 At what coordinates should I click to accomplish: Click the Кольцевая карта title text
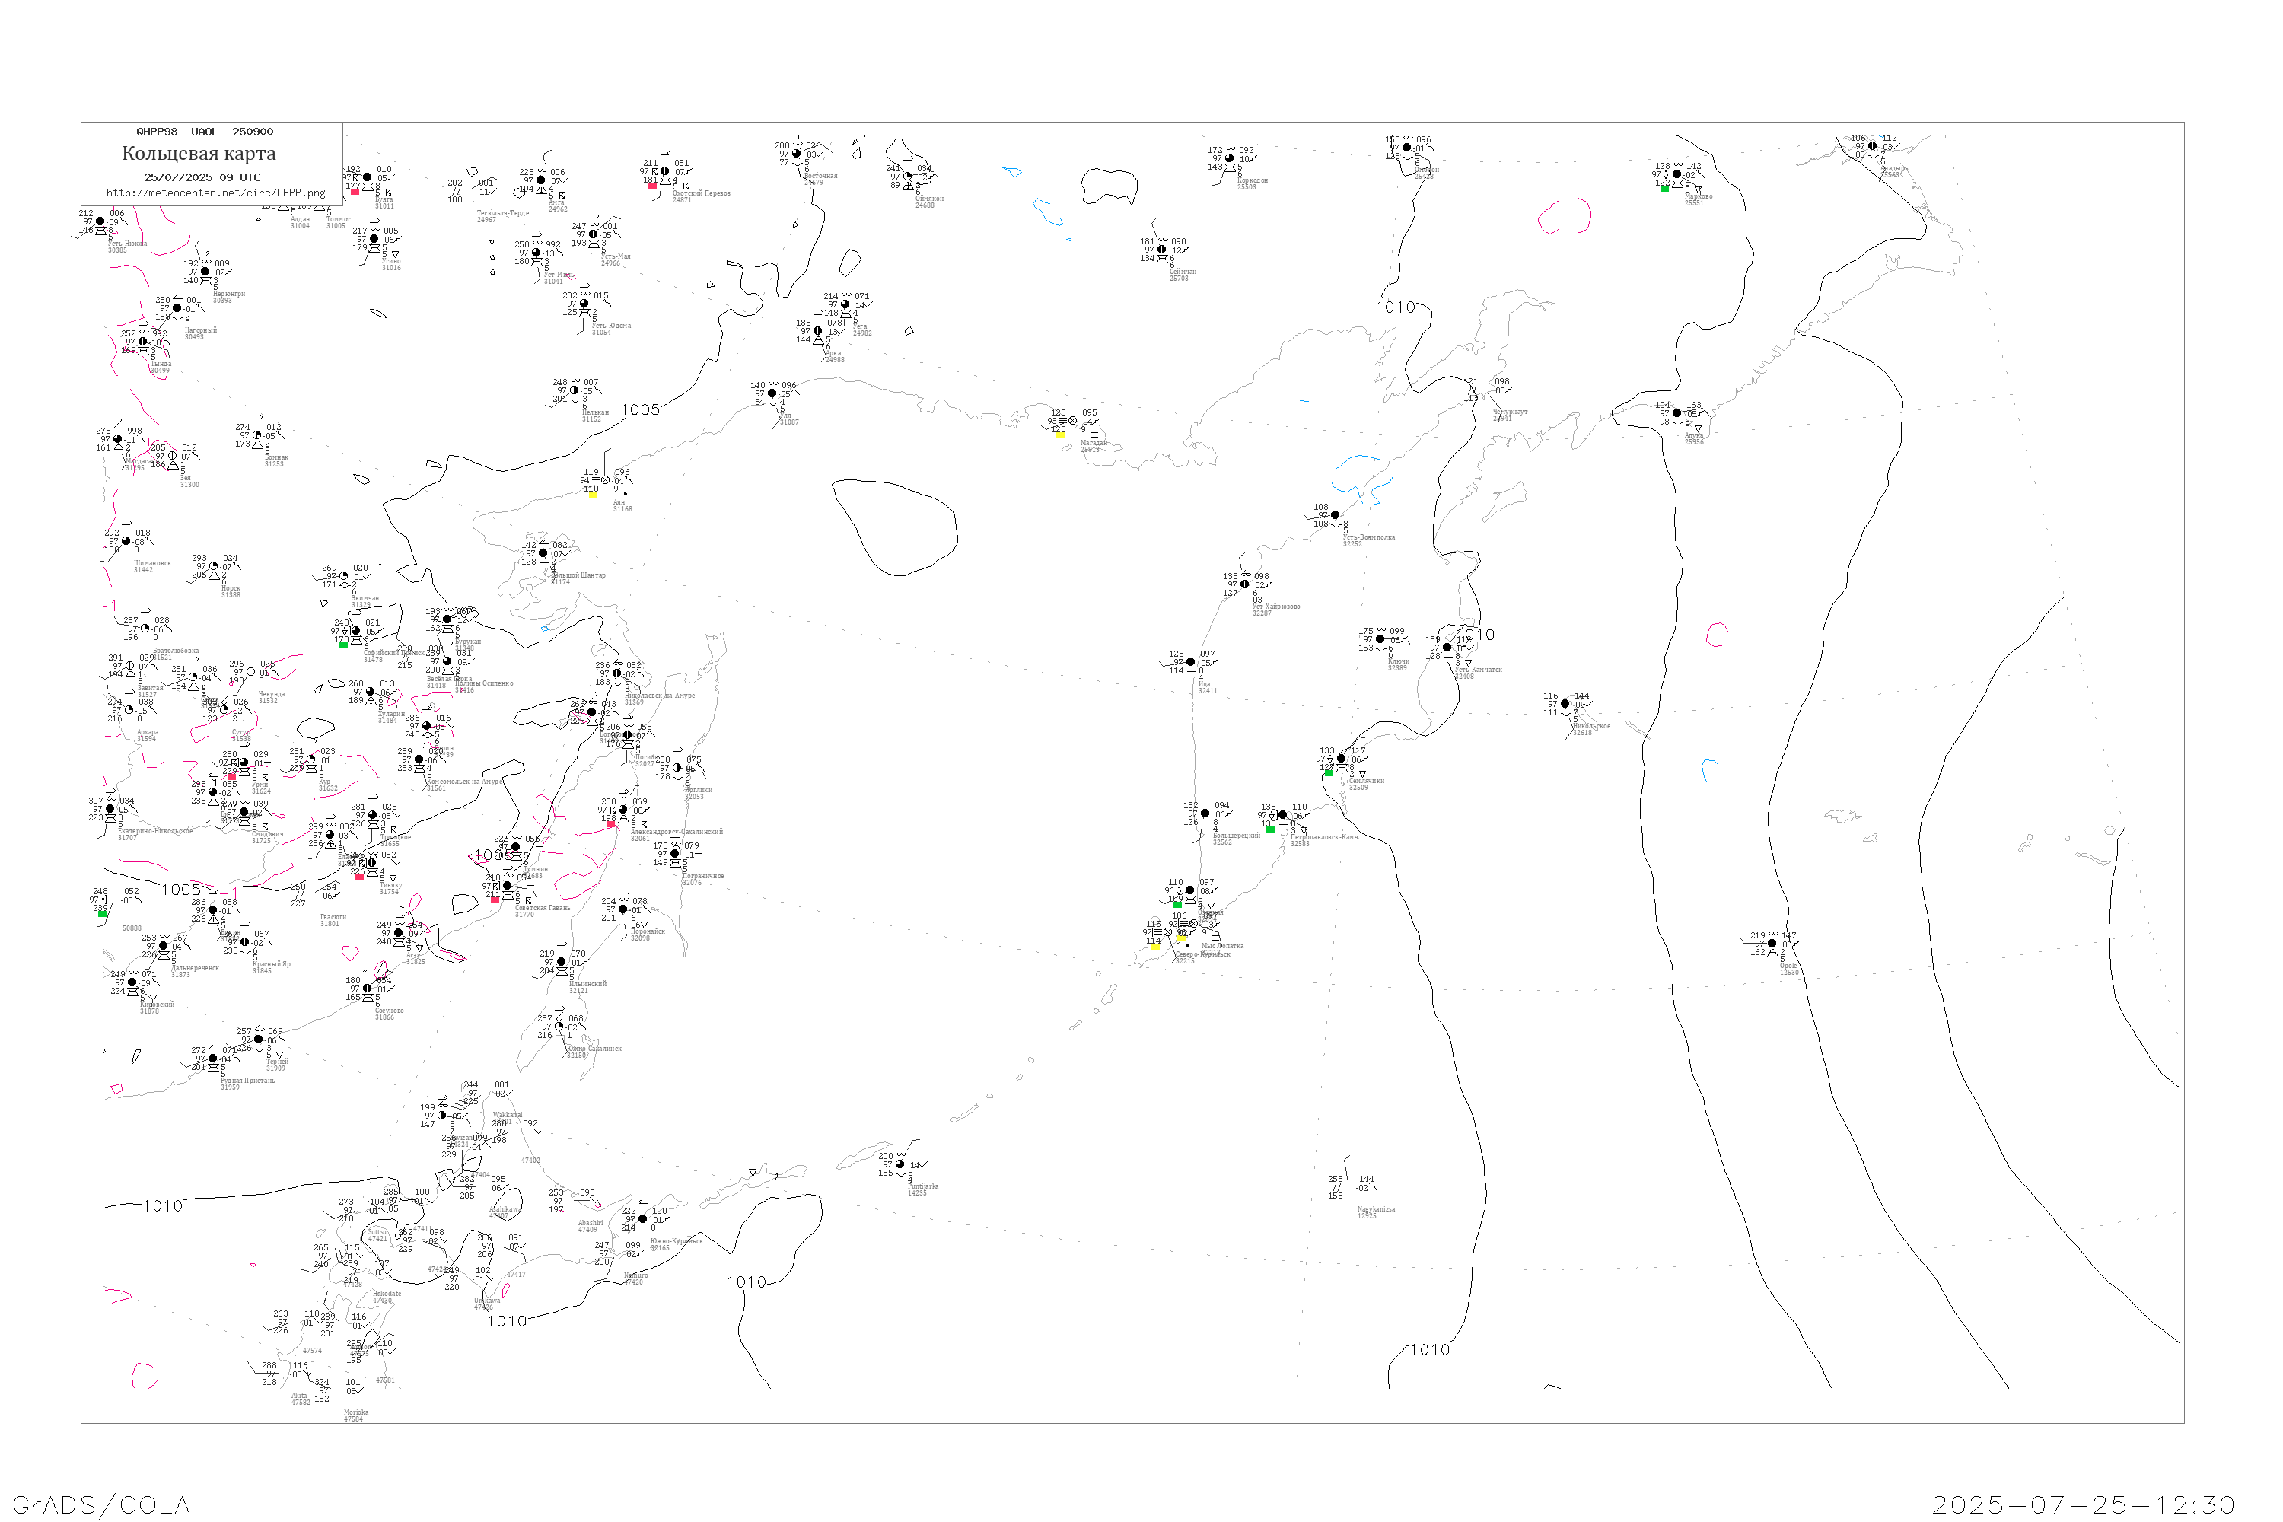tap(199, 154)
